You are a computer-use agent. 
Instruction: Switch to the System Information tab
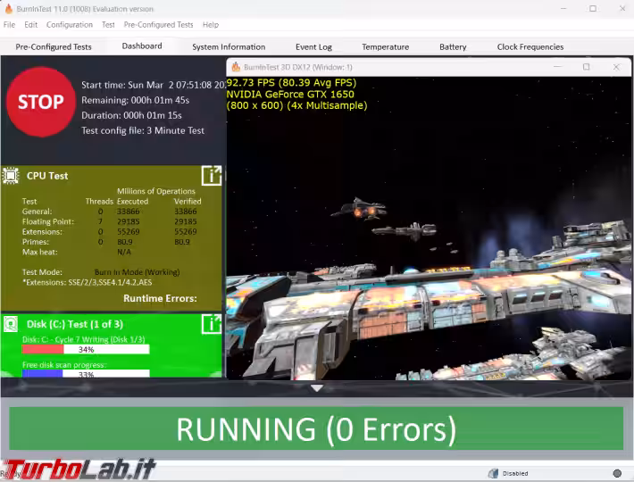pos(229,47)
